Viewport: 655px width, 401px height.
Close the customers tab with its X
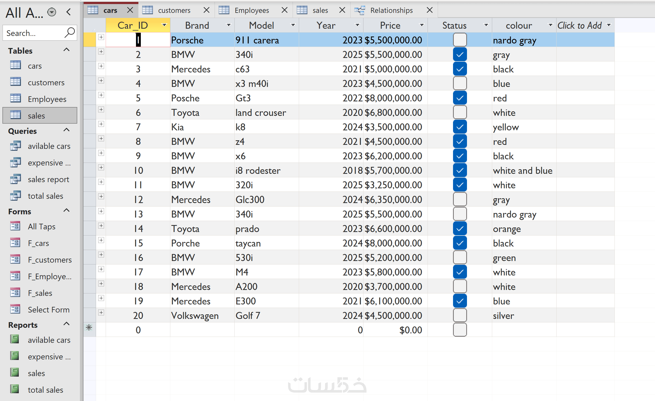pyautogui.click(x=206, y=10)
